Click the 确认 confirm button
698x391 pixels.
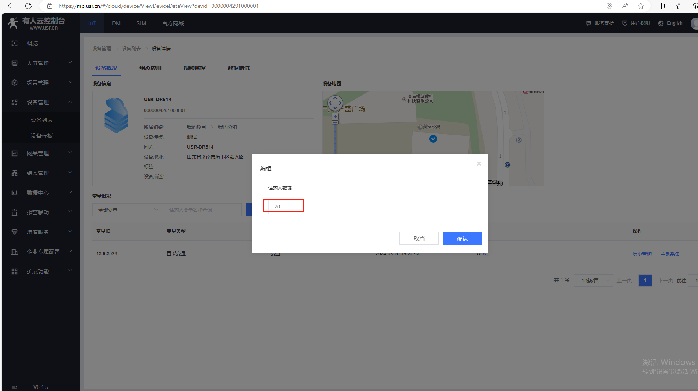pyautogui.click(x=462, y=238)
